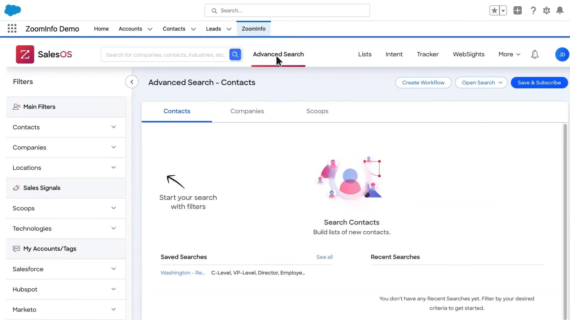This screenshot has height=320, width=570.
Task: Open the App Launcher dots grid
Action: point(12,29)
